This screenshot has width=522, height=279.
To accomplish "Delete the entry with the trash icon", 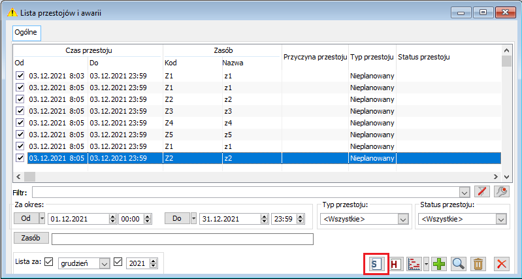I will coord(478,265).
